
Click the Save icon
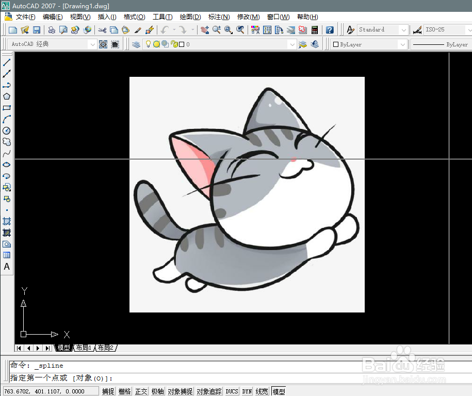tap(37, 30)
